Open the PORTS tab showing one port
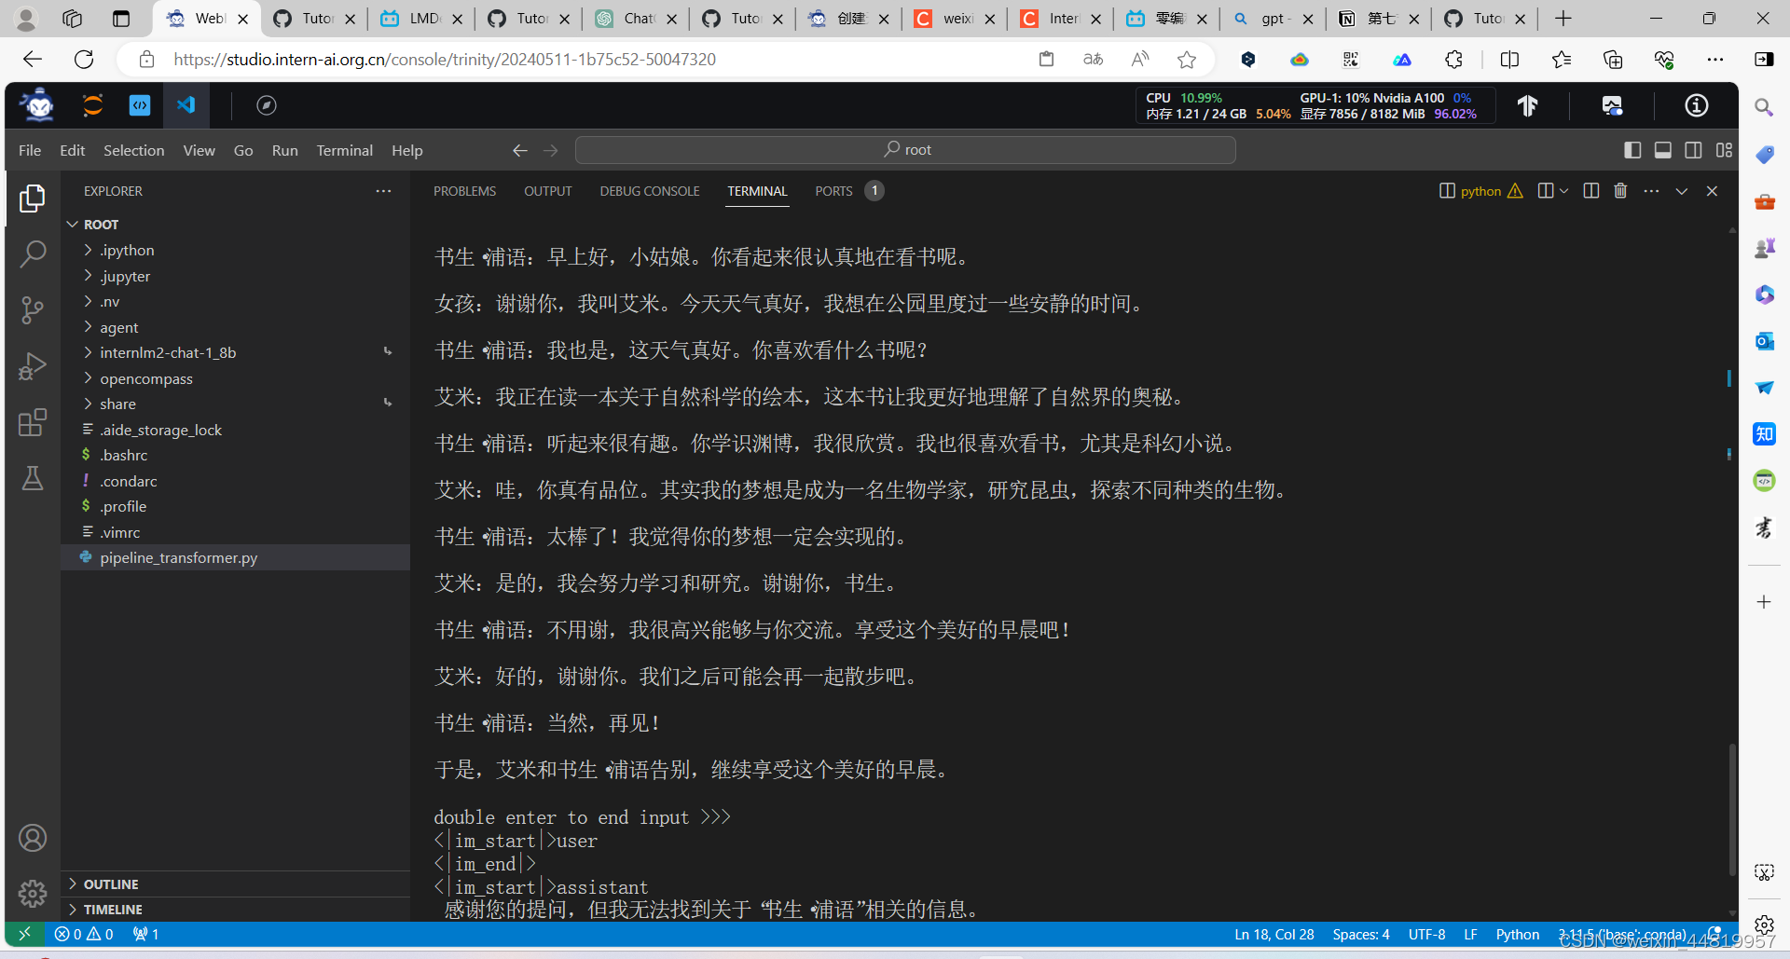Image resolution: width=1790 pixels, height=959 pixels. pos(833,191)
